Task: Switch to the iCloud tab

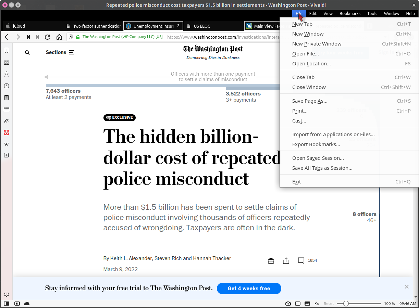Action: pos(33,26)
